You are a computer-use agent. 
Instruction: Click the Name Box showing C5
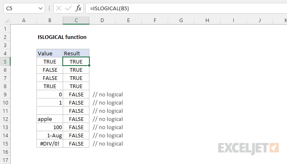pos(24,8)
